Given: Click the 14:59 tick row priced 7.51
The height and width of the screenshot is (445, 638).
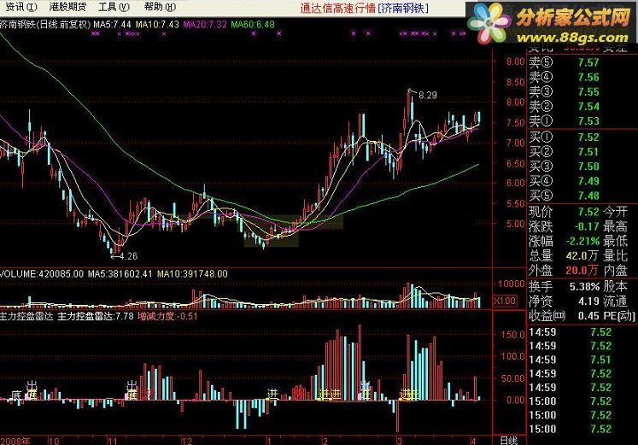Looking at the screenshot, I should pos(570,360).
